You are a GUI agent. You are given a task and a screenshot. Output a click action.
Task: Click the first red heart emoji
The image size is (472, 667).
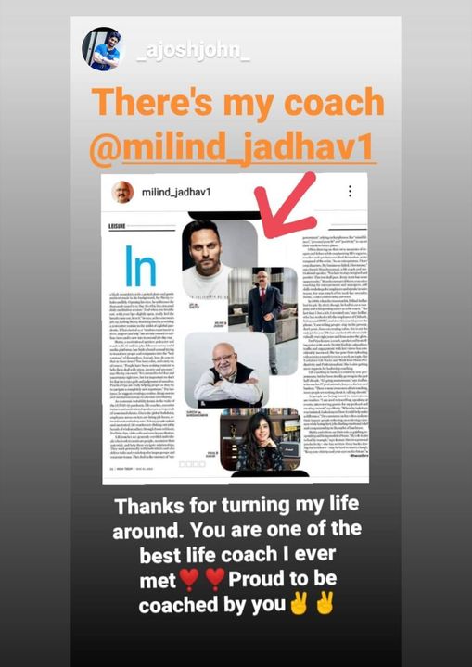(x=189, y=579)
